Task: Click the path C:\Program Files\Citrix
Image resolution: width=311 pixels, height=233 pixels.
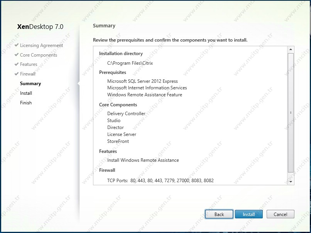Action: (x=130, y=63)
